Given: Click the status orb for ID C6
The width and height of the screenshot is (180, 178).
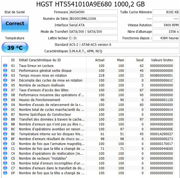Looking at the screenshot, I should [x=5, y=163].
